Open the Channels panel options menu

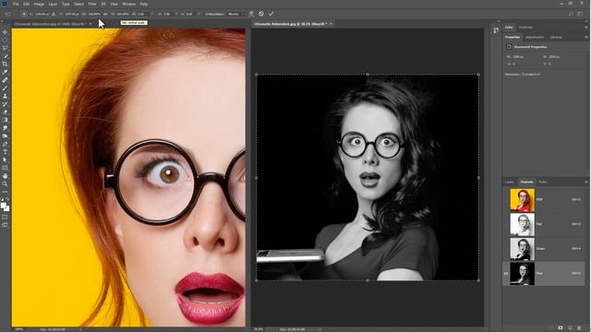(x=586, y=182)
